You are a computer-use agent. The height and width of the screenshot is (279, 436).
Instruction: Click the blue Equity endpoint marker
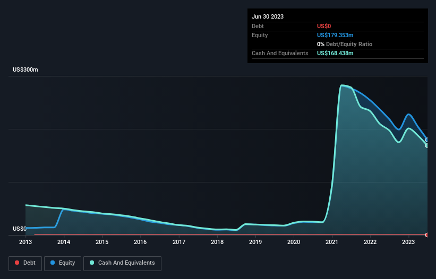(x=427, y=140)
